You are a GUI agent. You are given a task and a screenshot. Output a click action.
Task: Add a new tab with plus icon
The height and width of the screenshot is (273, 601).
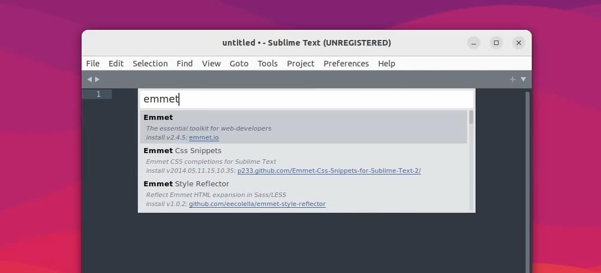[x=512, y=79]
